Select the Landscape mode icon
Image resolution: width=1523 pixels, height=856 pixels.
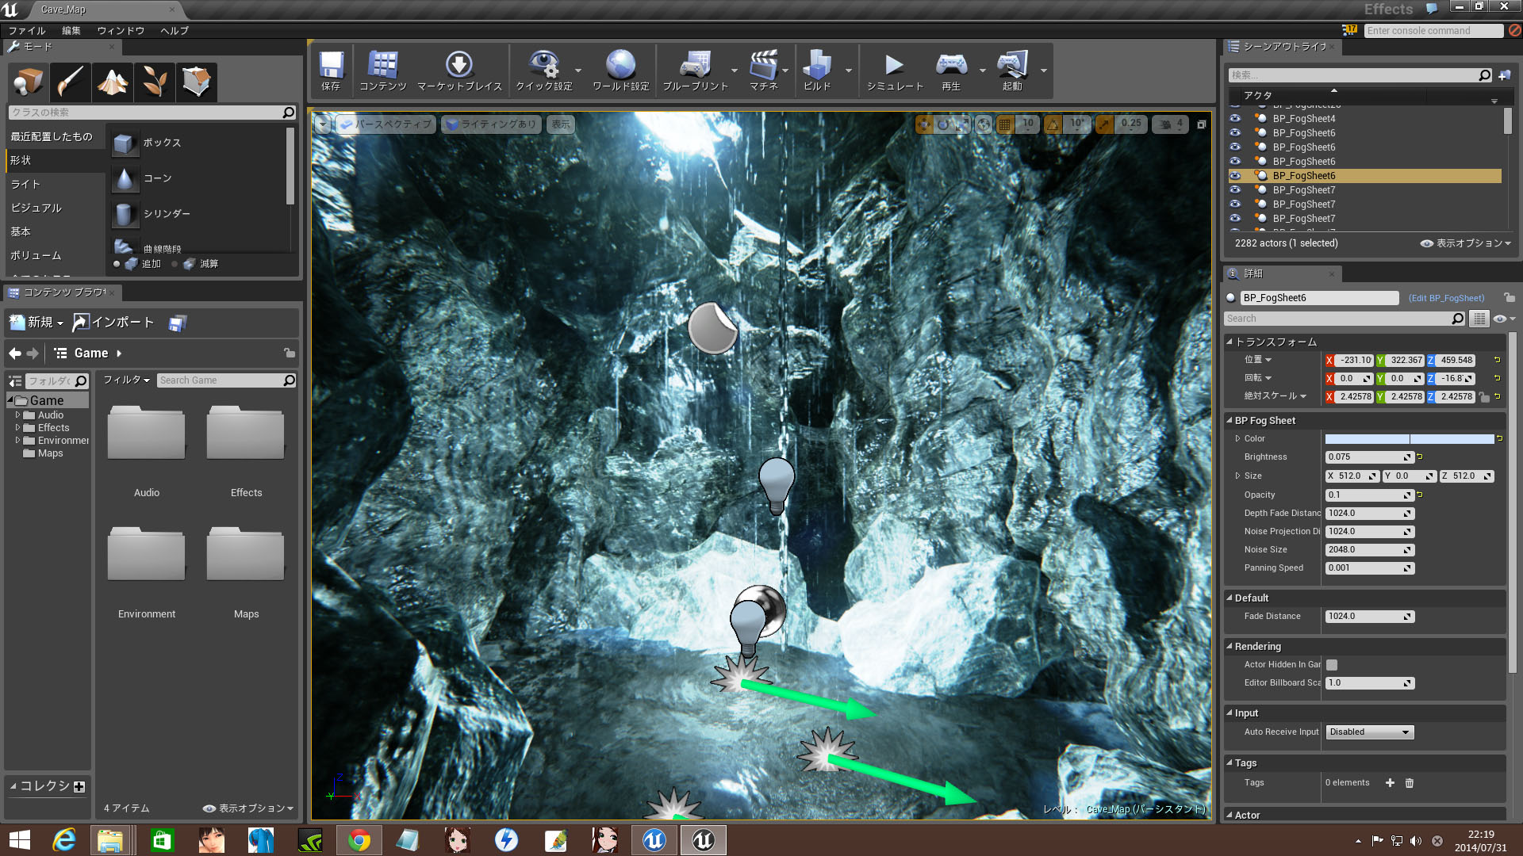(112, 82)
